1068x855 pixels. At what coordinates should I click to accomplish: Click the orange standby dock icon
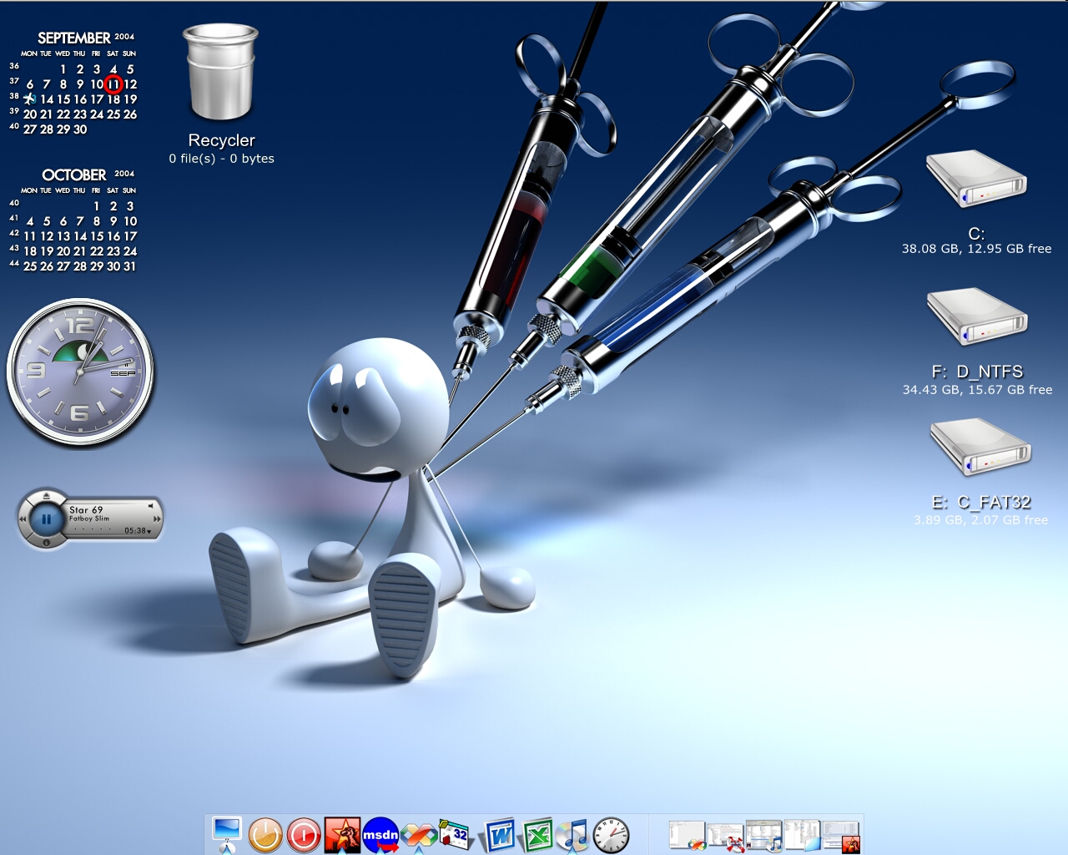tap(265, 835)
